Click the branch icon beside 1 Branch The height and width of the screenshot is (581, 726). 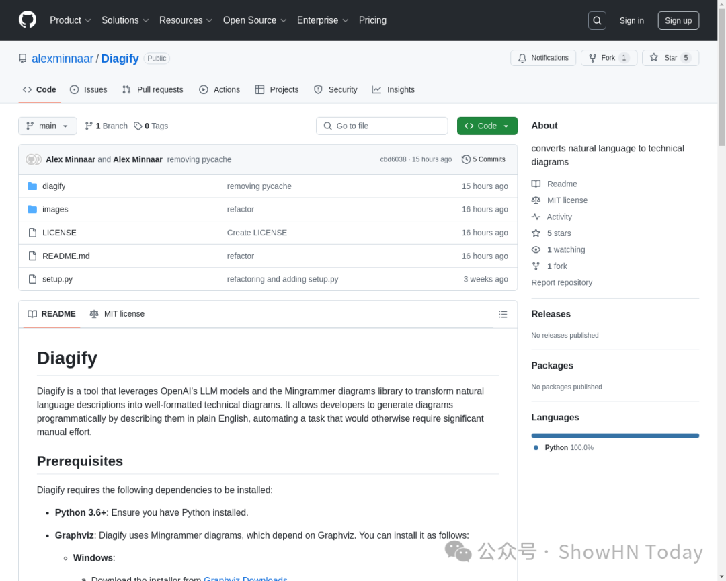pyautogui.click(x=89, y=126)
